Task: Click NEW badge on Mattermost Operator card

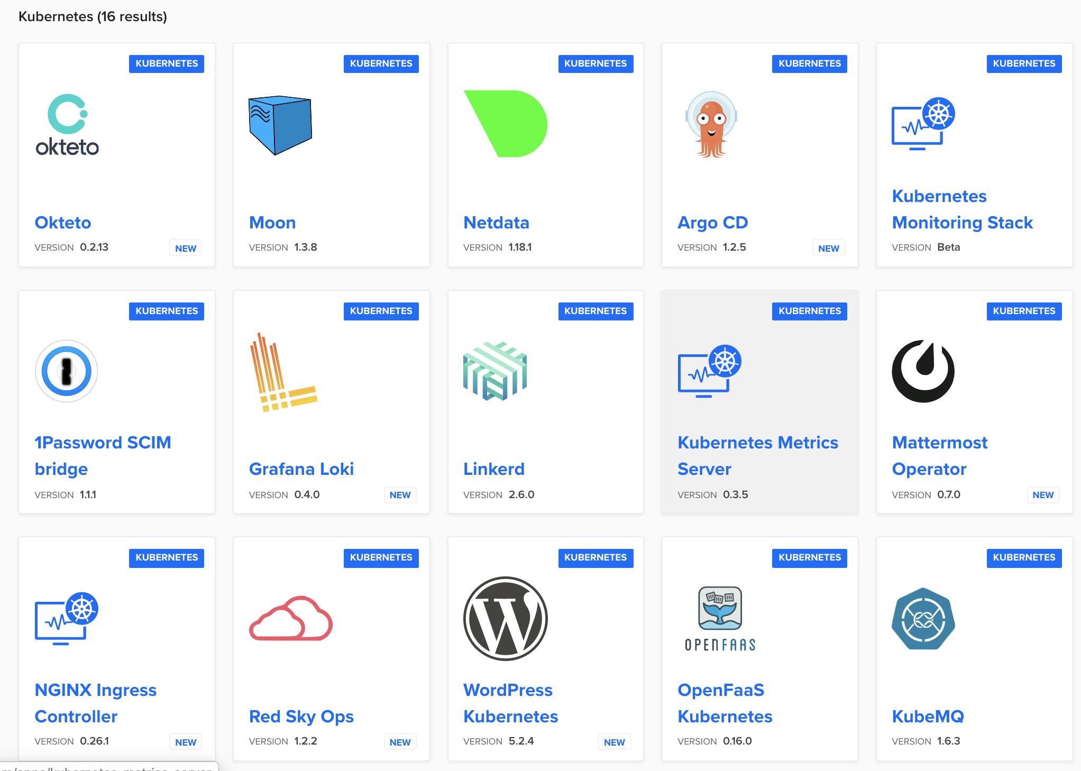Action: (x=1043, y=495)
